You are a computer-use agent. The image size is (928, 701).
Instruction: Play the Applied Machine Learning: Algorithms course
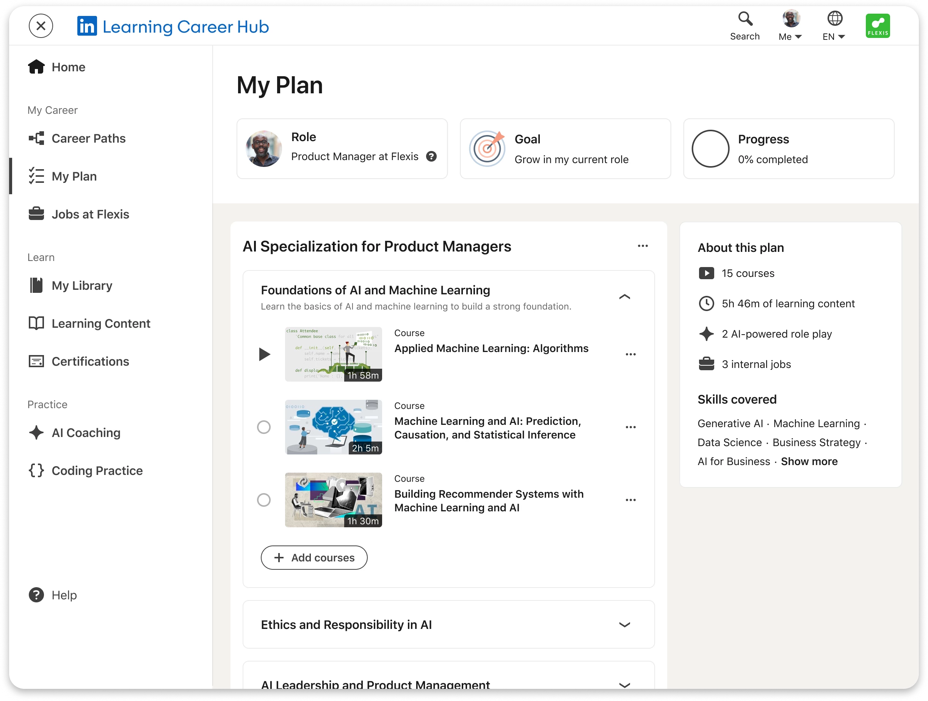point(264,354)
